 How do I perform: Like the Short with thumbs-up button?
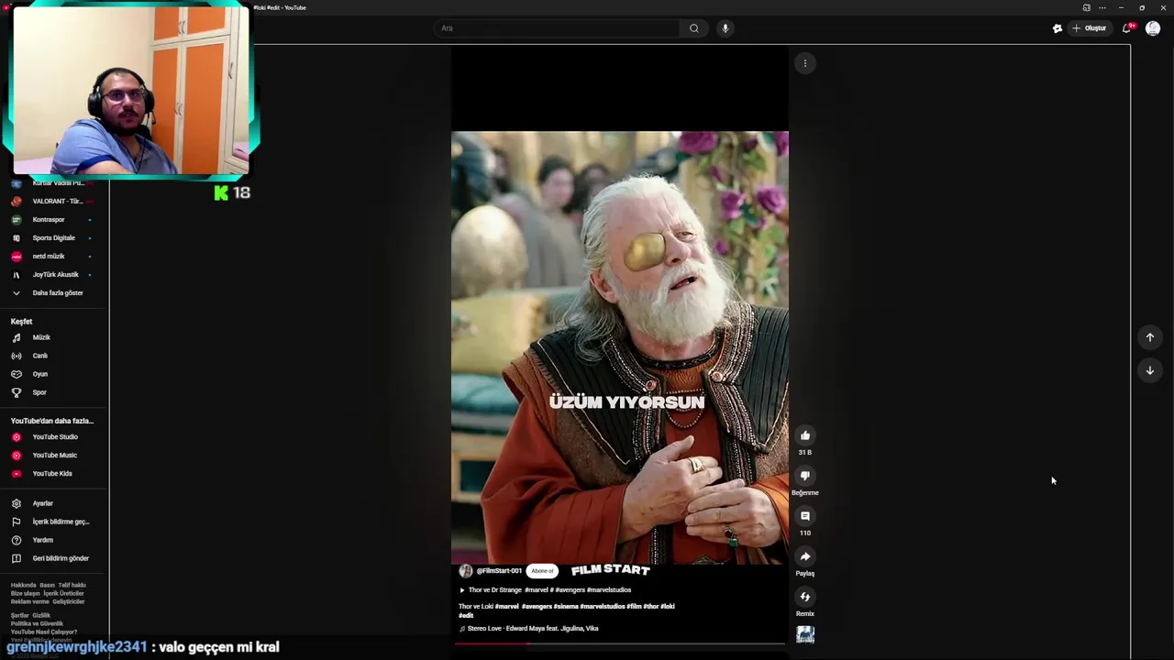(x=804, y=435)
